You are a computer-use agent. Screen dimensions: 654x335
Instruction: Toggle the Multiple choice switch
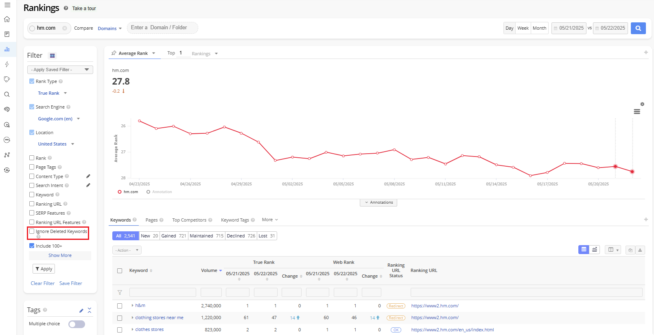pos(77,324)
